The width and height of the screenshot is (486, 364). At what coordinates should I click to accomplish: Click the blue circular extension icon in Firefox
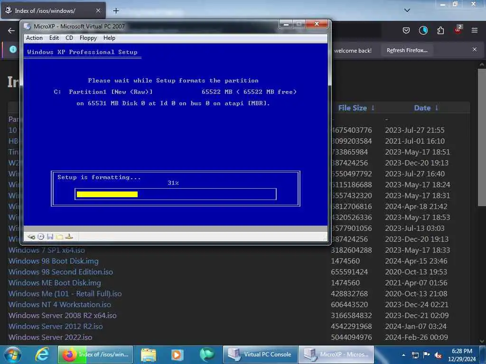pos(423,30)
